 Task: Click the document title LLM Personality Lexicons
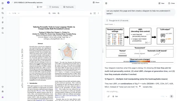pyautogui.click(x=28, y=2)
